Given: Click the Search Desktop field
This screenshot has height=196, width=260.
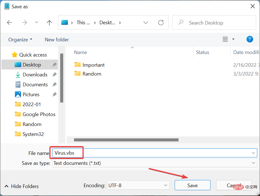Looking at the screenshot, I should pos(214,23).
